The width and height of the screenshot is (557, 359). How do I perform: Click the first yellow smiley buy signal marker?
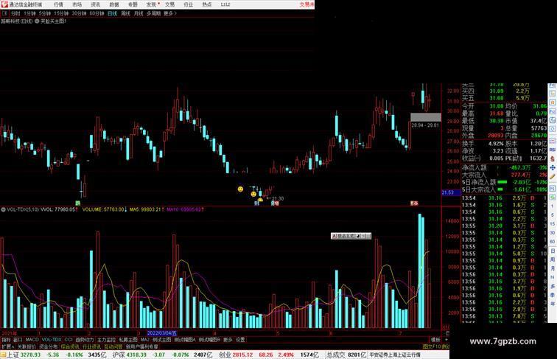point(240,189)
